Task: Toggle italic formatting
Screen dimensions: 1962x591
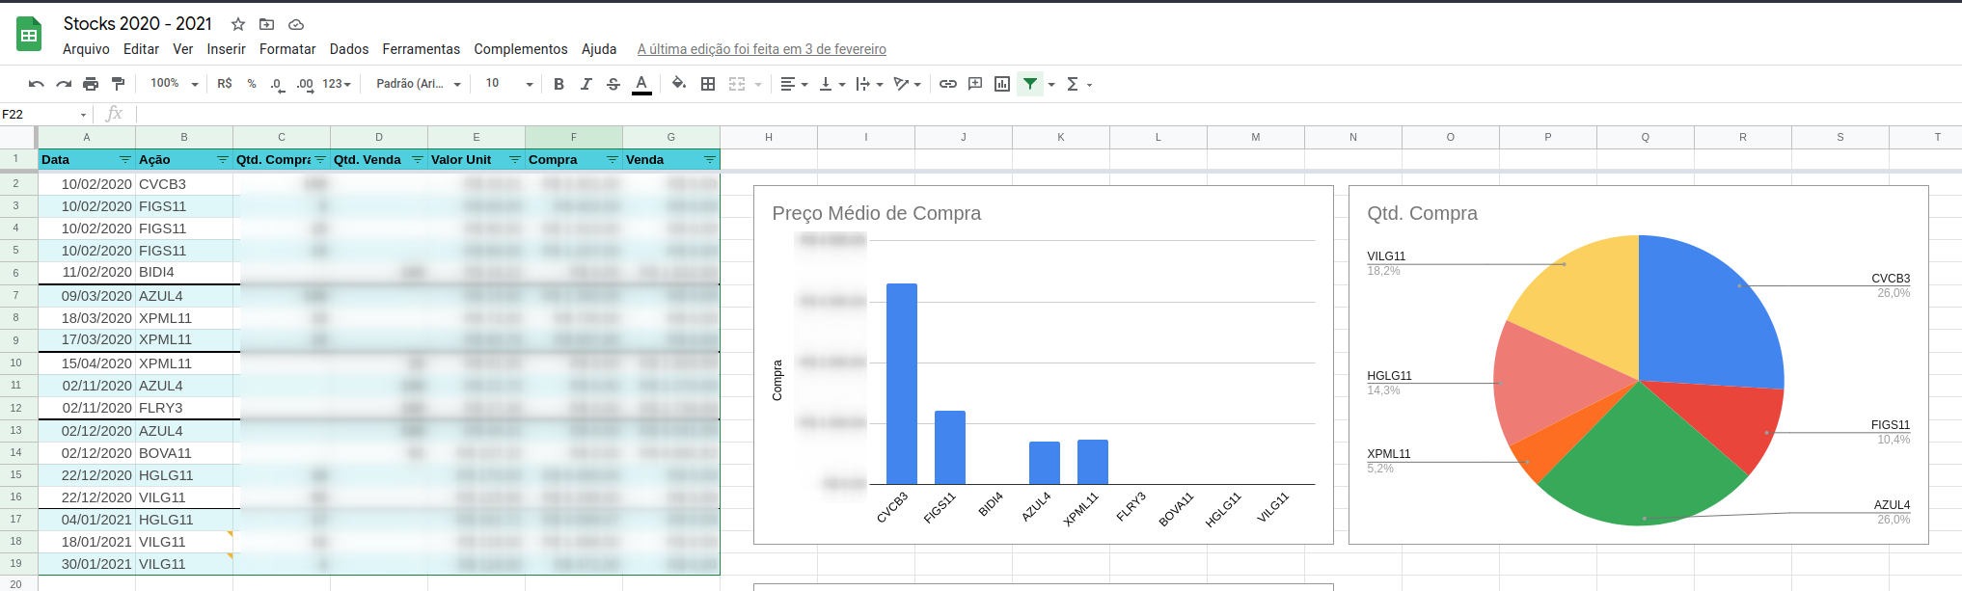Action: point(586,84)
